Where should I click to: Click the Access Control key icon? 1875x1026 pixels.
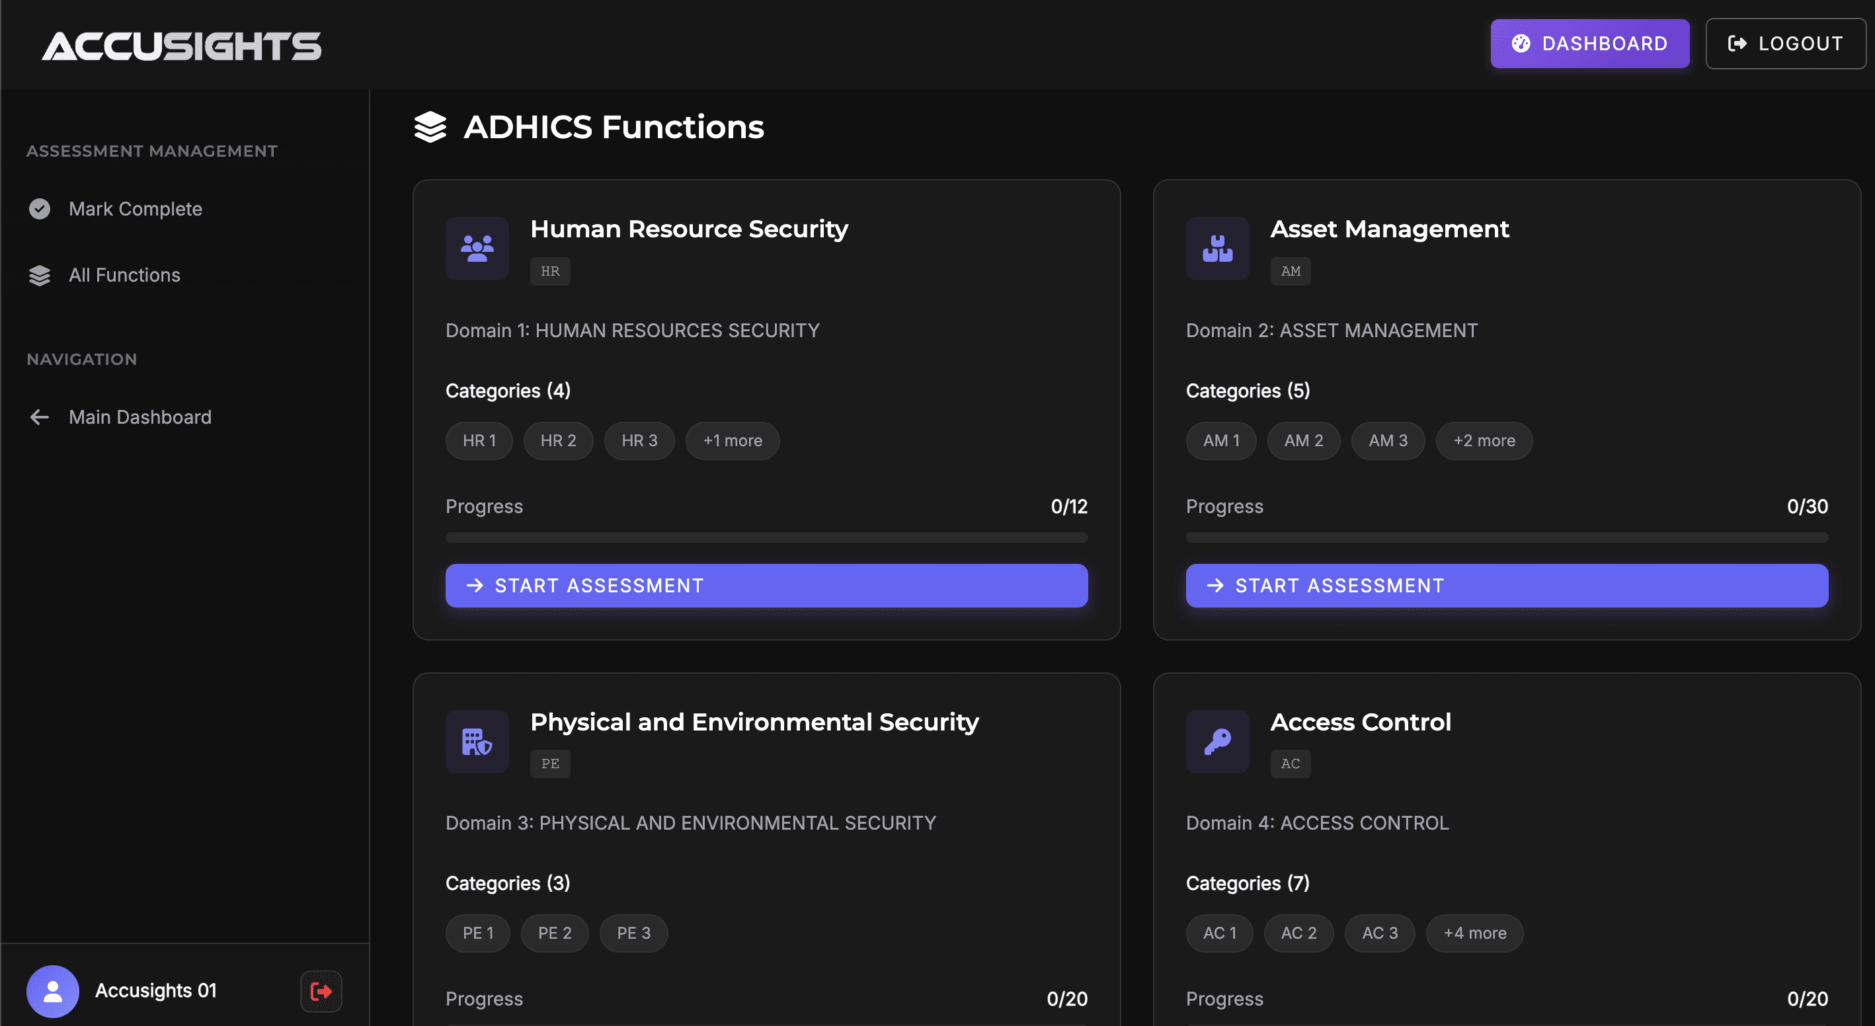(x=1217, y=742)
